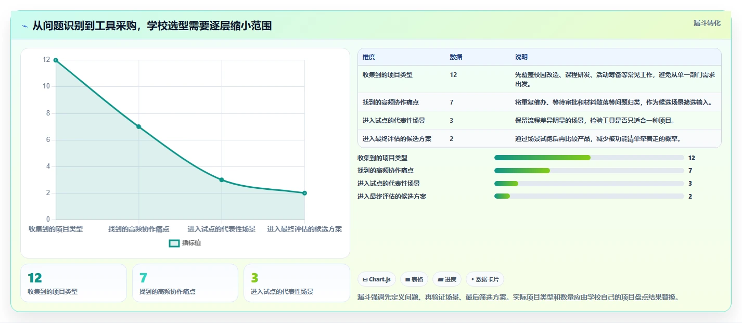This screenshot has height=323, width=742.
Task: Click the progress bar for 收集到的项目类型
Action: (589, 158)
